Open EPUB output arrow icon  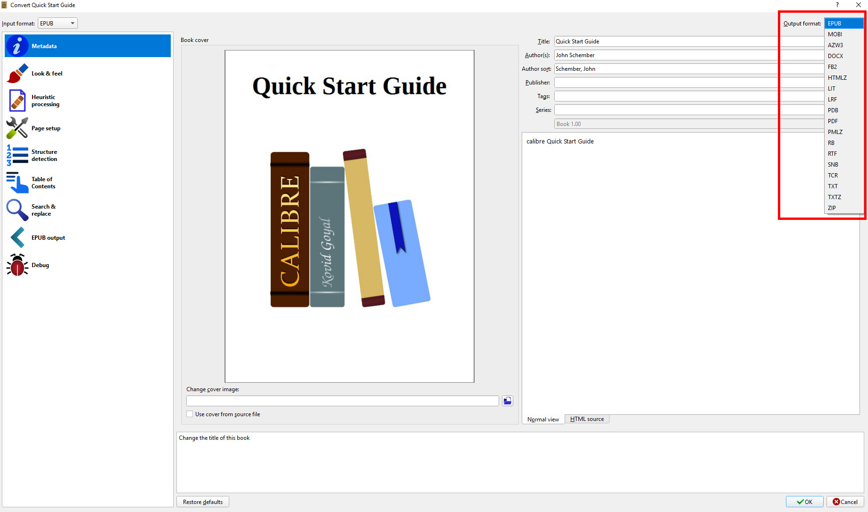pos(17,237)
